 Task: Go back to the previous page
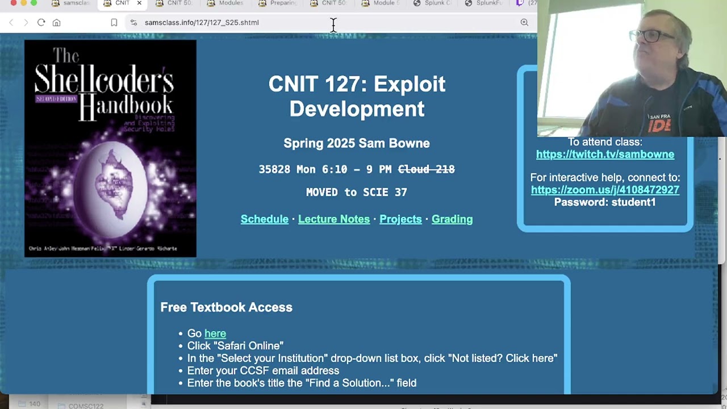pos(11,23)
